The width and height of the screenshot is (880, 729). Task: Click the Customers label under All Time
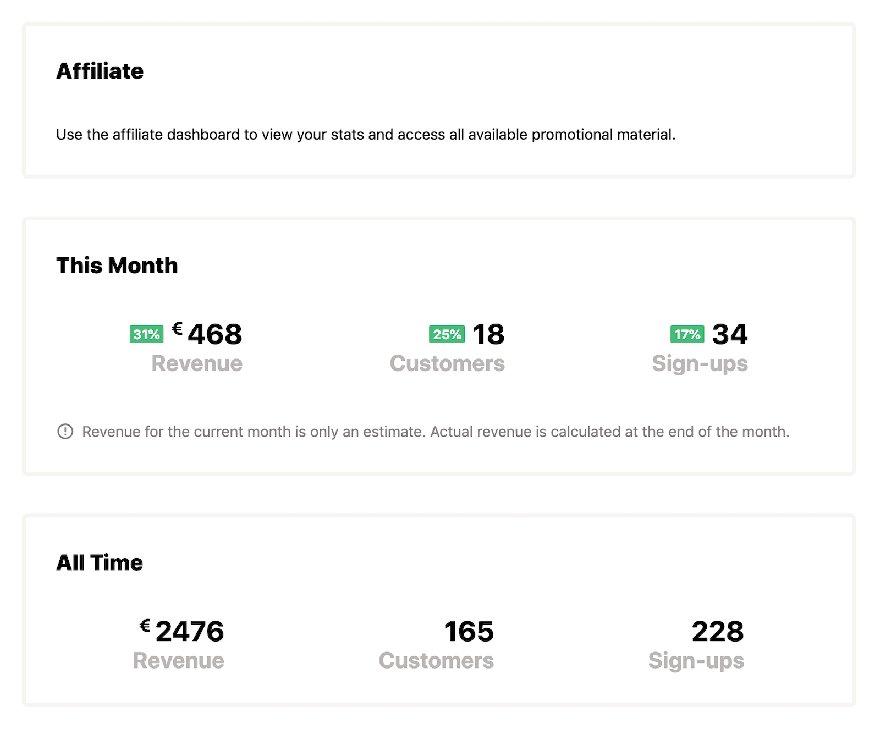[x=436, y=660]
